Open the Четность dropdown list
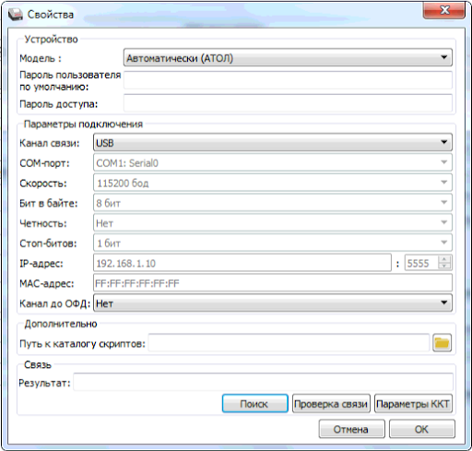Screen dimensions: 472x451 (x=273, y=223)
